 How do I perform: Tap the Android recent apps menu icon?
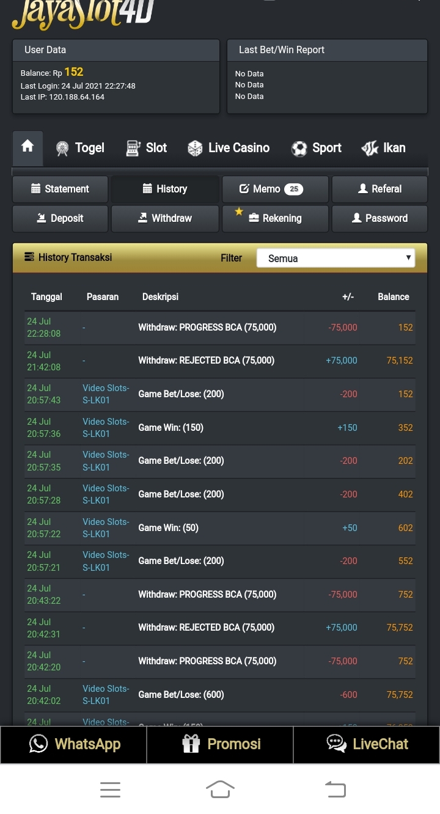pos(110,790)
